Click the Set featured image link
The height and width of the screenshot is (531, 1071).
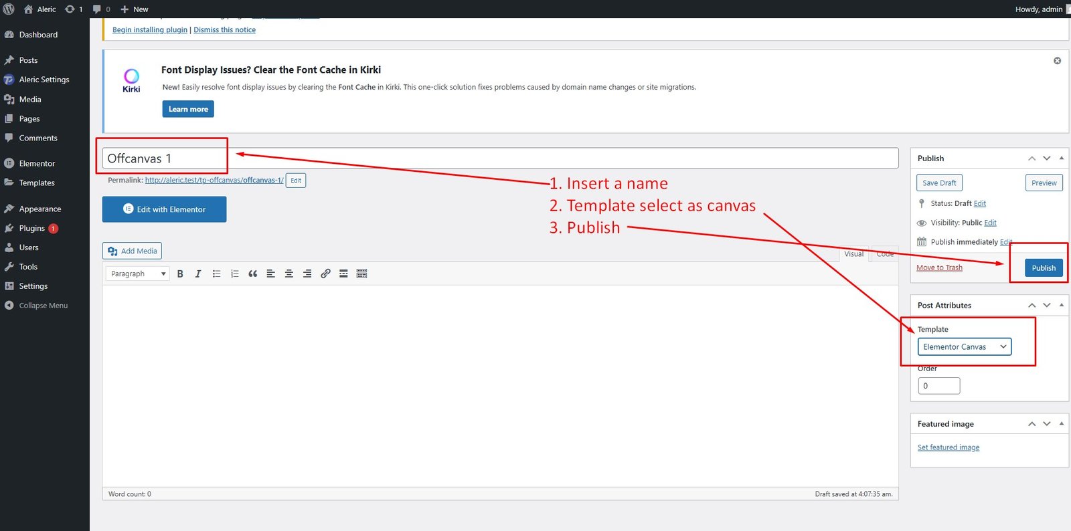(948, 447)
